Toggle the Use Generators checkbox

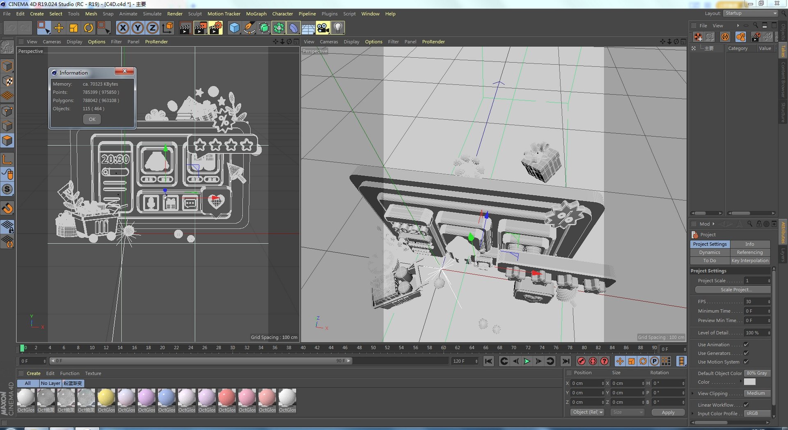746,353
